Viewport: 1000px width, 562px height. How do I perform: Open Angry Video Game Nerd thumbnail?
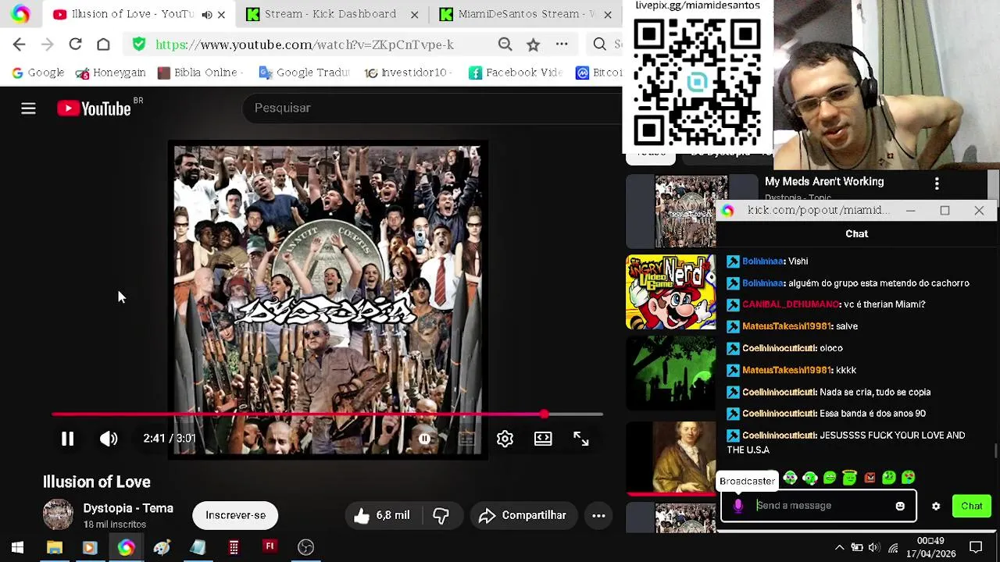pyautogui.click(x=670, y=292)
